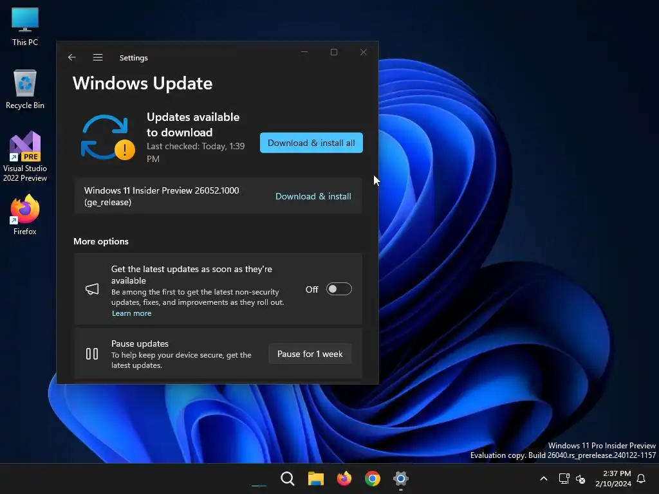Screen dimensions: 659x494
Task: Click the network status tray icon
Action: click(564, 479)
